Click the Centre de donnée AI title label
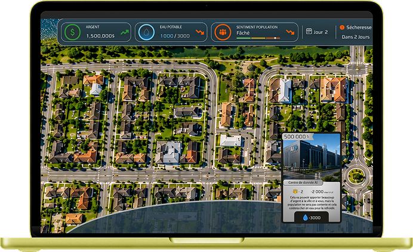 click(x=303, y=182)
